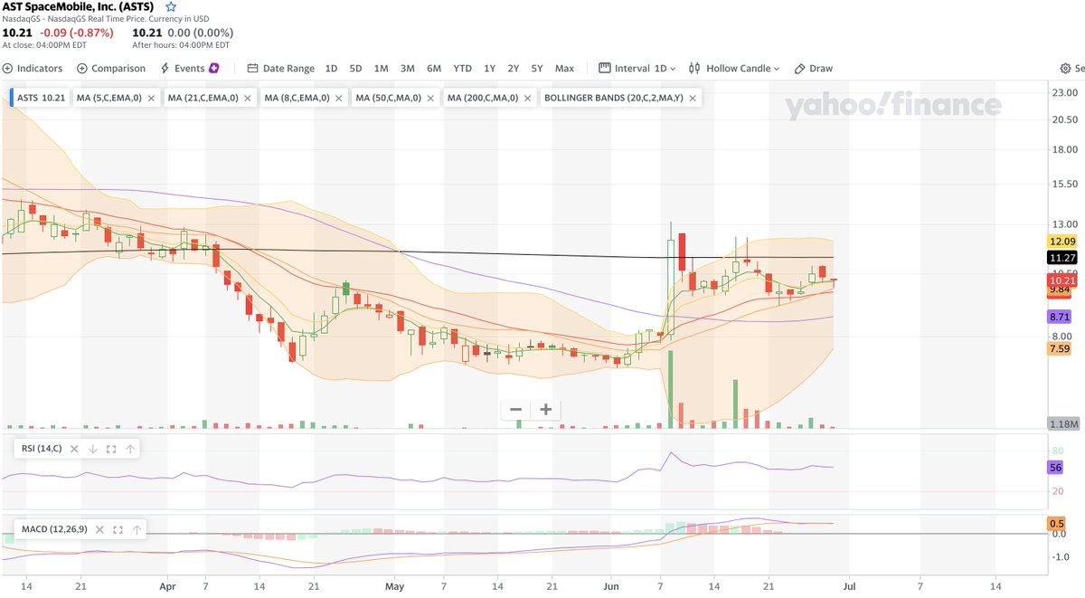The width and height of the screenshot is (1085, 598).
Task: Move the RSI panel down
Action: coord(93,449)
